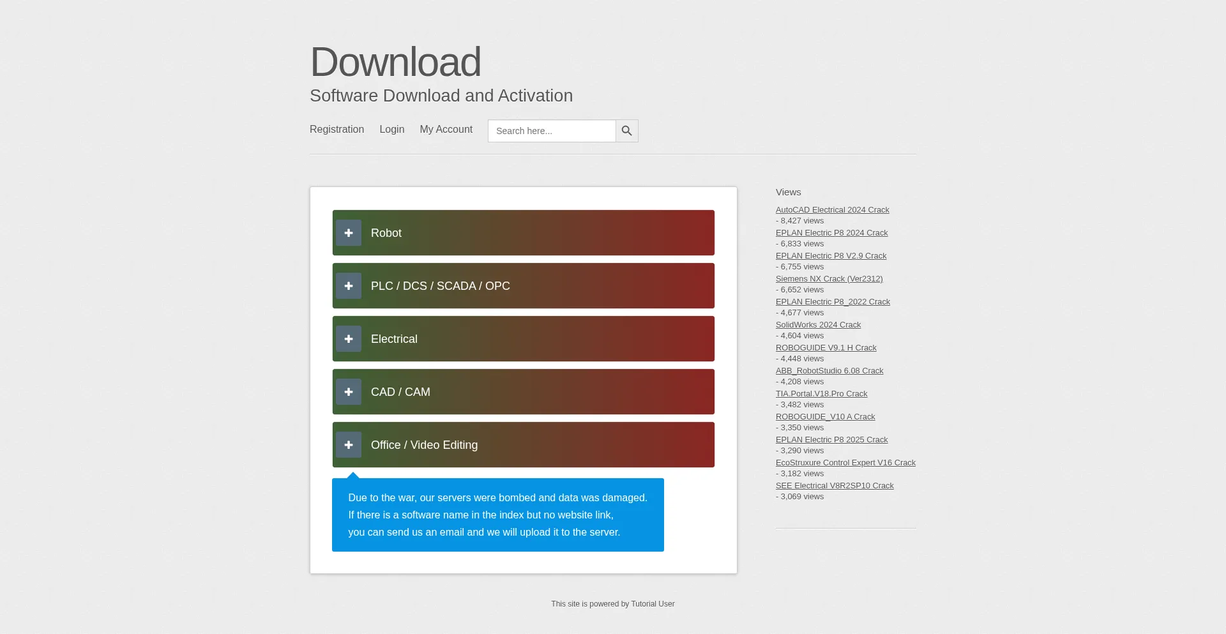Open the Registration menu item

[337, 129]
